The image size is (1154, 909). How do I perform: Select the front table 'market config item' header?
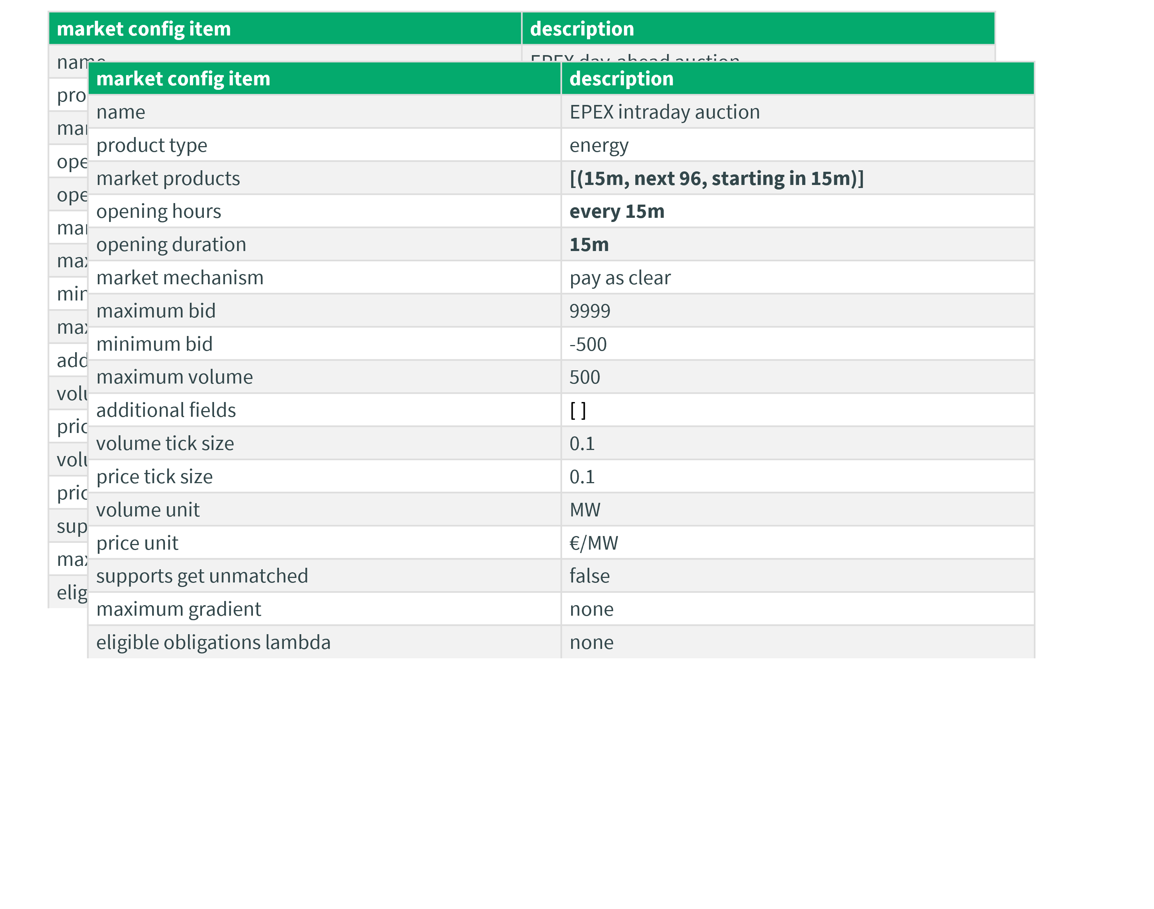pos(183,79)
